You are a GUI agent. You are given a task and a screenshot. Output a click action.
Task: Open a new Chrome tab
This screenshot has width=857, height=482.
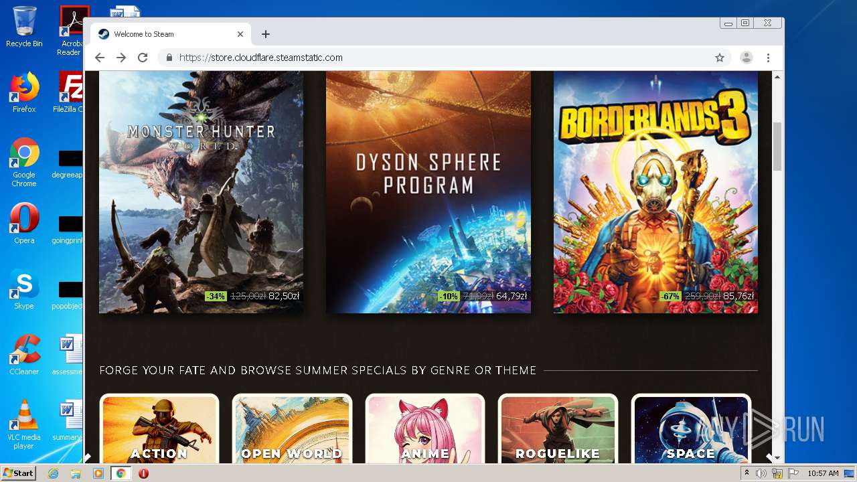(x=266, y=34)
